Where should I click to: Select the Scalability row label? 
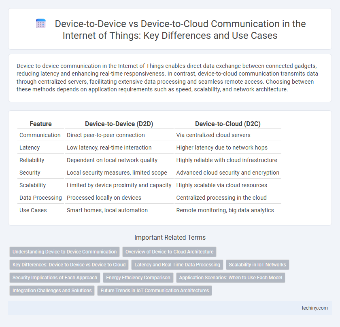[32, 185]
